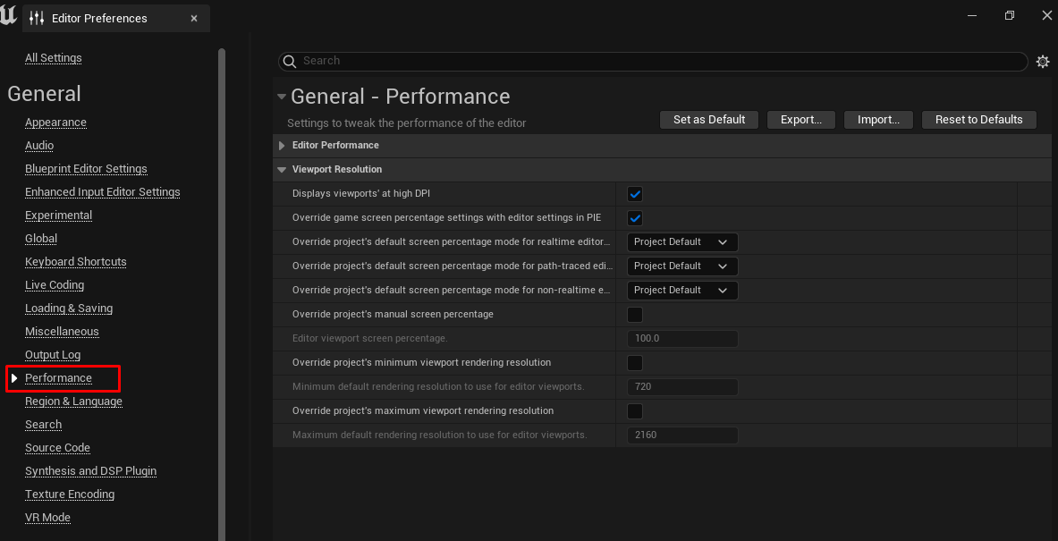Expand the Editor Performance section

coord(282,146)
